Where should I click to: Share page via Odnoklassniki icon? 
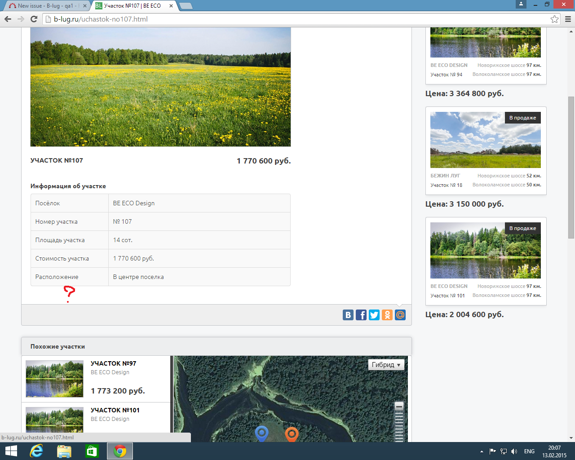(x=387, y=315)
